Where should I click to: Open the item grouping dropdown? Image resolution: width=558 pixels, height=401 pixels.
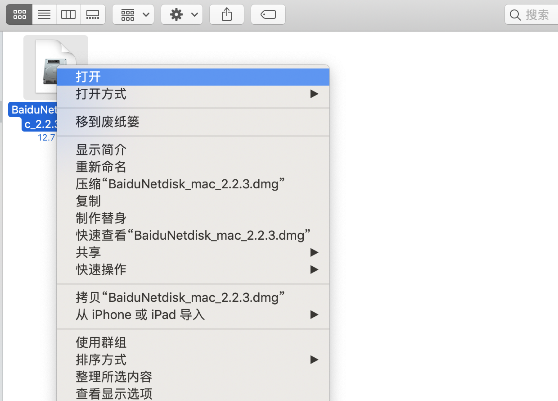(x=133, y=14)
